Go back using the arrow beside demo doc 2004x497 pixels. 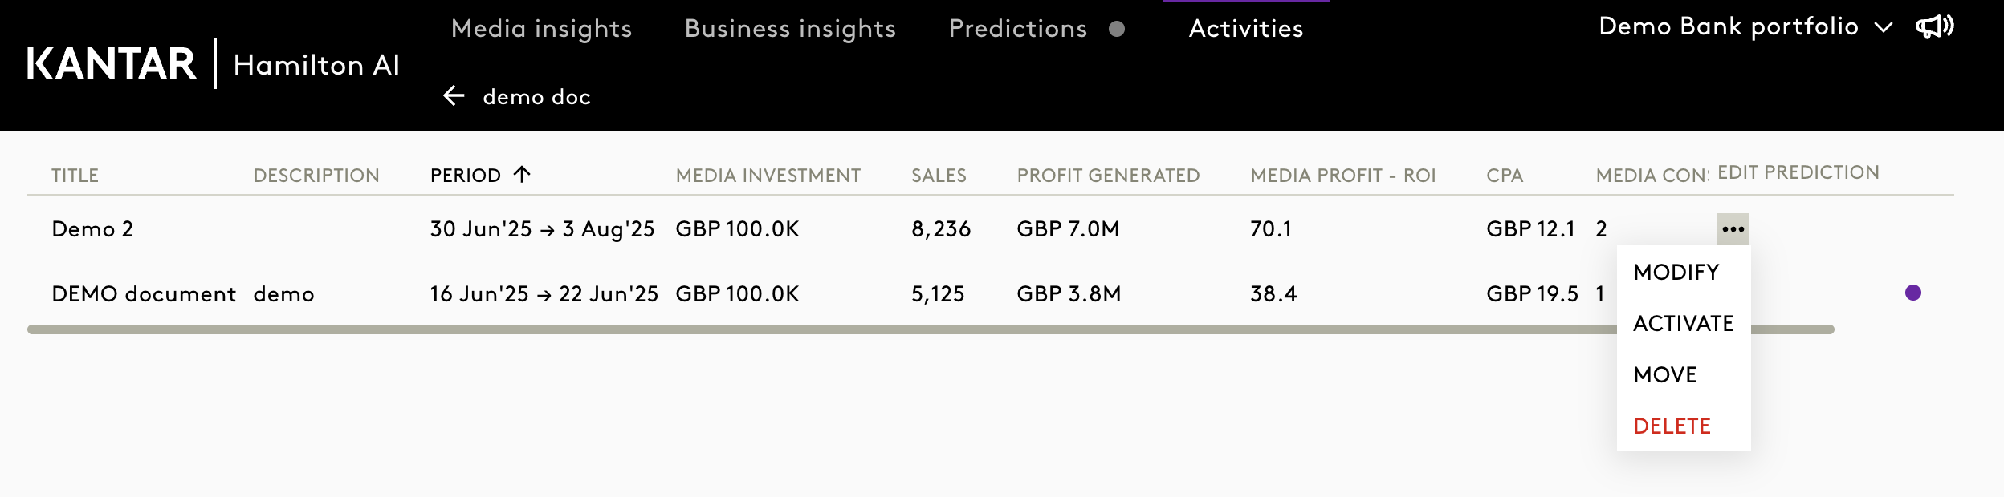tap(454, 96)
